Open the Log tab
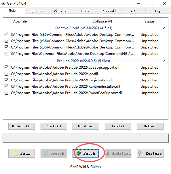 click(x=157, y=11)
